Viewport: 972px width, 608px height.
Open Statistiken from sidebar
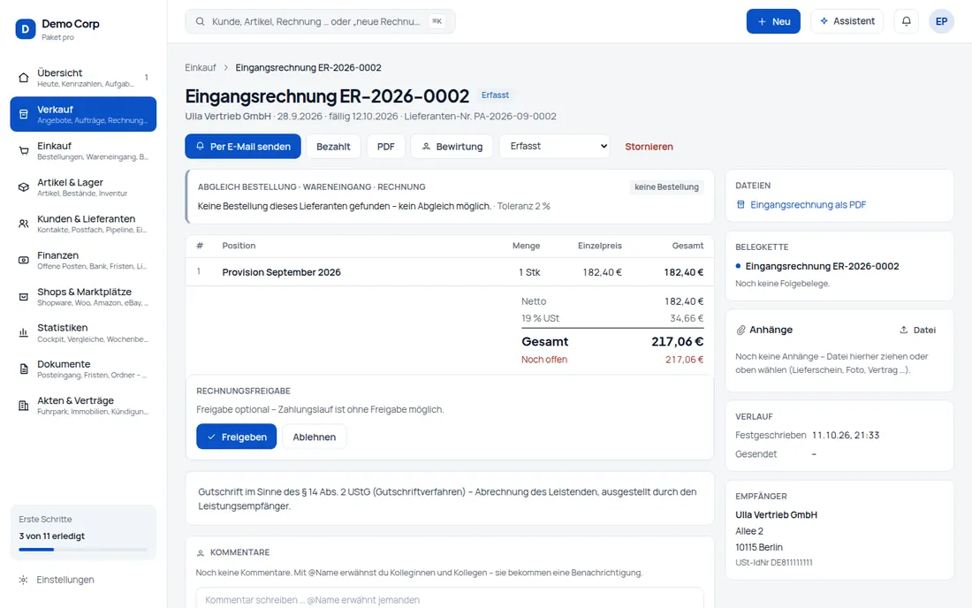pyautogui.click(x=83, y=333)
